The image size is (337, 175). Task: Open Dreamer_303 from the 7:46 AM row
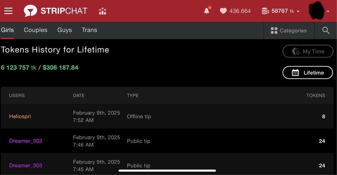tap(26, 141)
